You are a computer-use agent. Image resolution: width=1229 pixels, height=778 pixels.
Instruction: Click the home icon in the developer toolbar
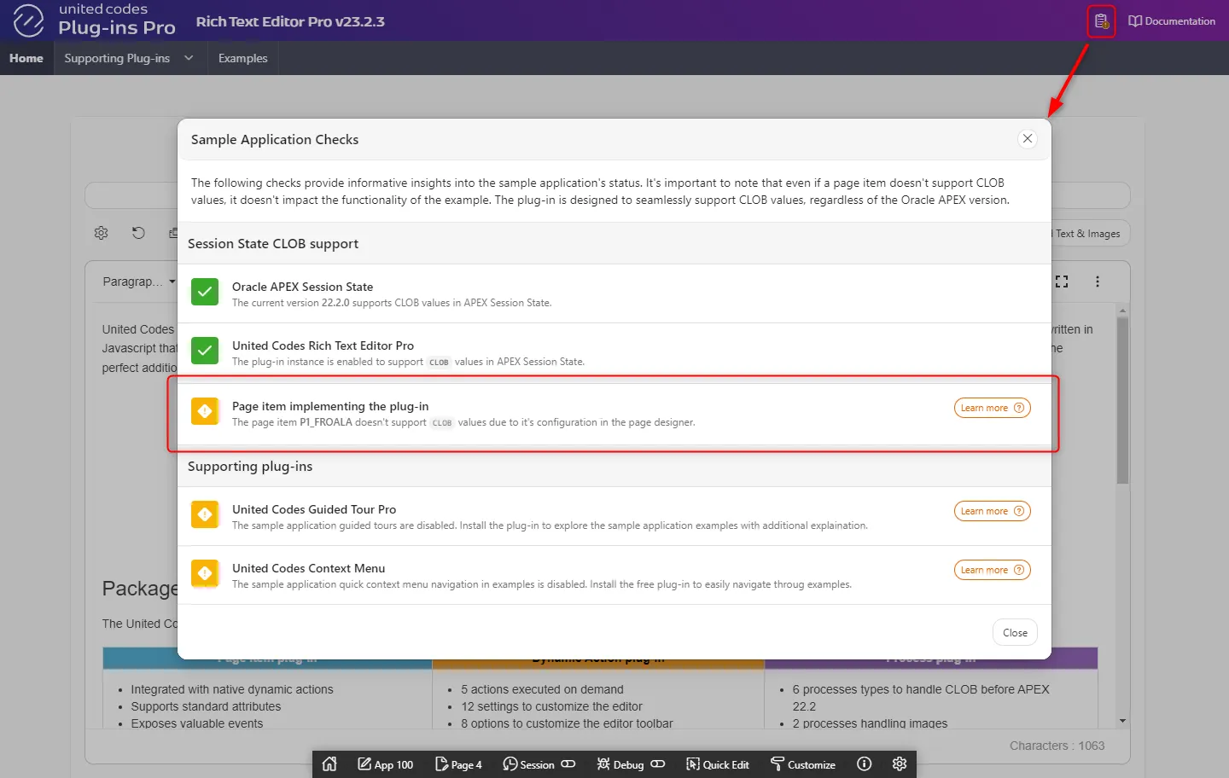tap(329, 764)
